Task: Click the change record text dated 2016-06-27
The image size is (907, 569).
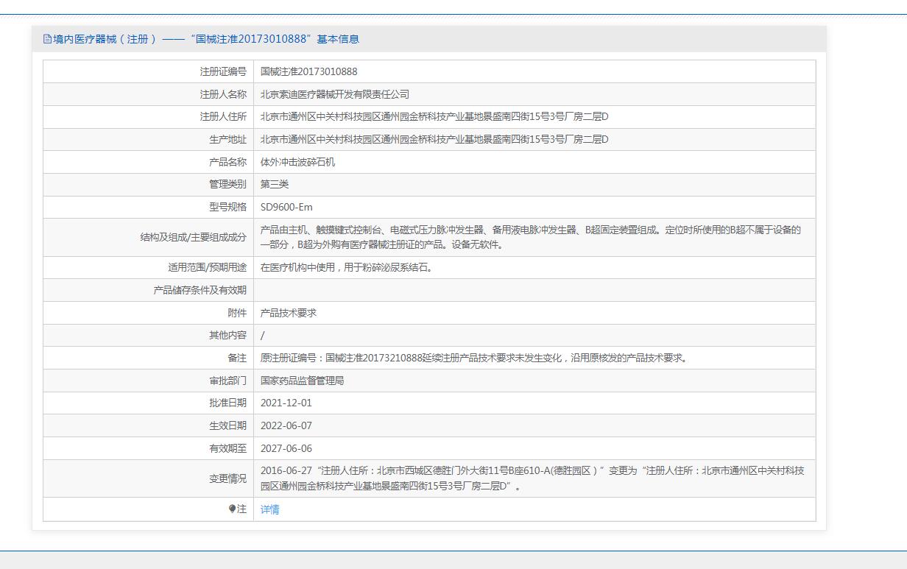Action: click(532, 478)
